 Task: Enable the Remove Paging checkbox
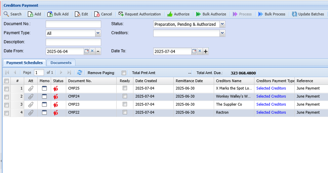124,73
